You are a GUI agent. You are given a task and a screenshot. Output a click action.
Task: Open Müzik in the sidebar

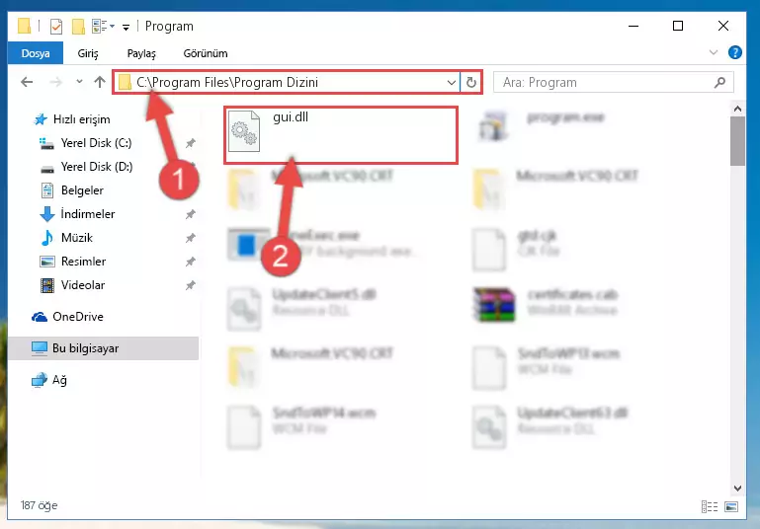[x=66, y=238]
